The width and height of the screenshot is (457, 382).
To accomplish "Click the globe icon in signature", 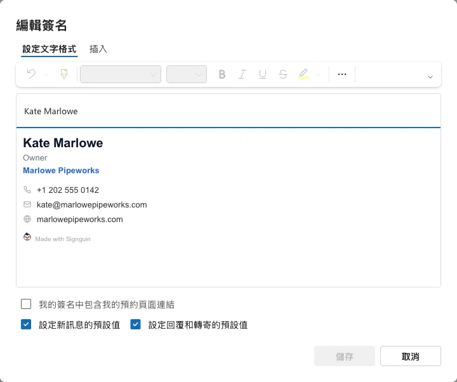I will click(27, 219).
